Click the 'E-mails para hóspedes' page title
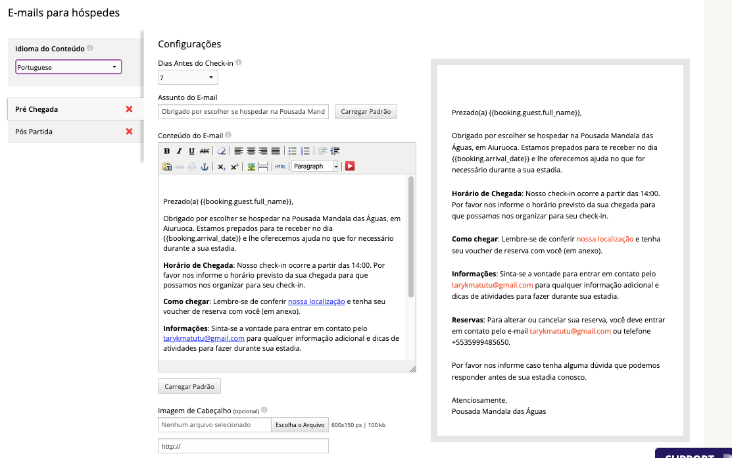The image size is (732, 458). 64,13
